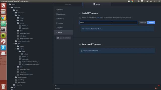
Task: Expand the node_modules folder arrow
Action: pyautogui.click(x=14, y=77)
